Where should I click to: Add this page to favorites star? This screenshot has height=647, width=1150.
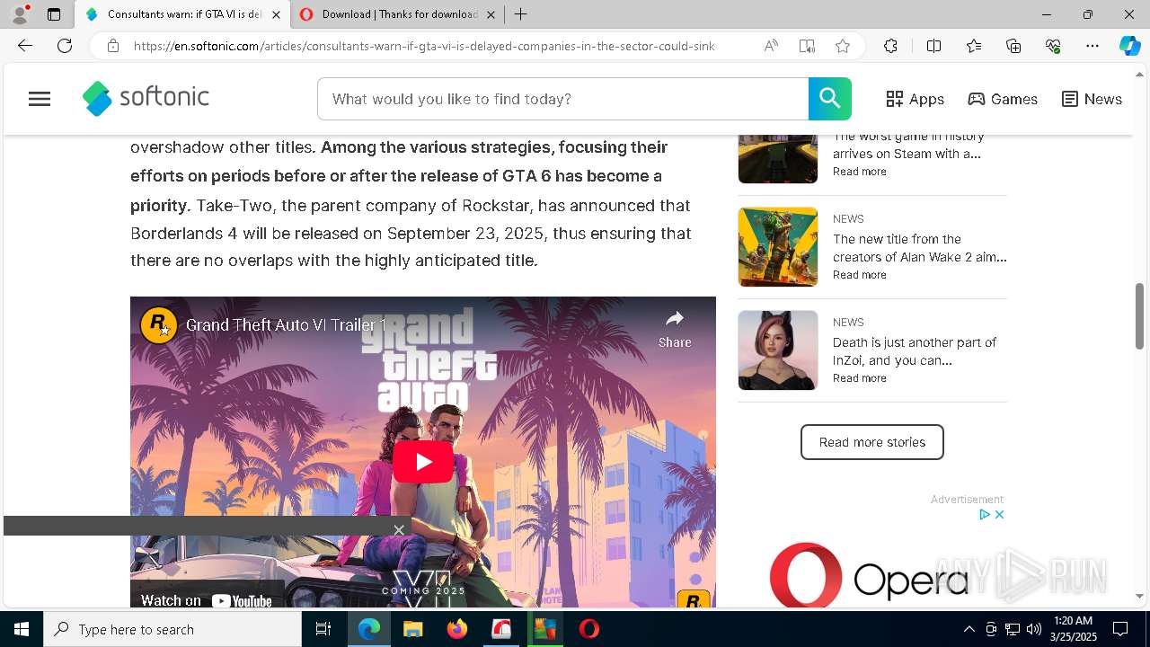[843, 46]
